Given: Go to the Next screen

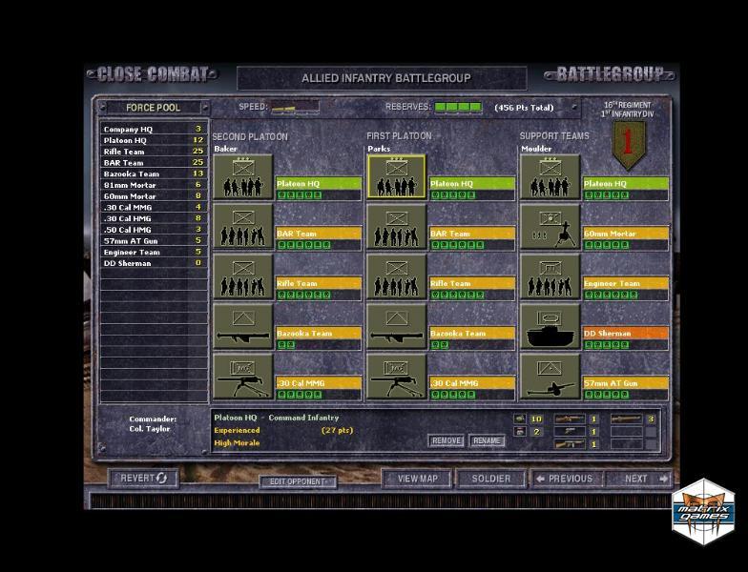Looking at the screenshot, I should tap(641, 479).
